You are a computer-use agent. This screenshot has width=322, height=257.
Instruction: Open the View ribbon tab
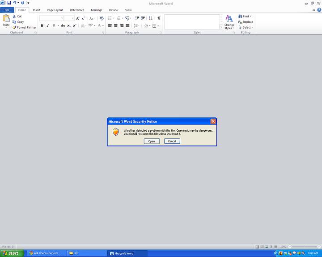click(x=128, y=10)
